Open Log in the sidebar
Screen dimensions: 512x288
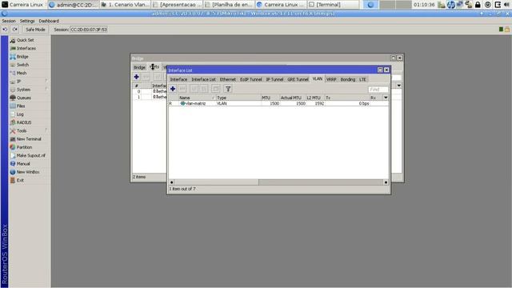pos(20,114)
